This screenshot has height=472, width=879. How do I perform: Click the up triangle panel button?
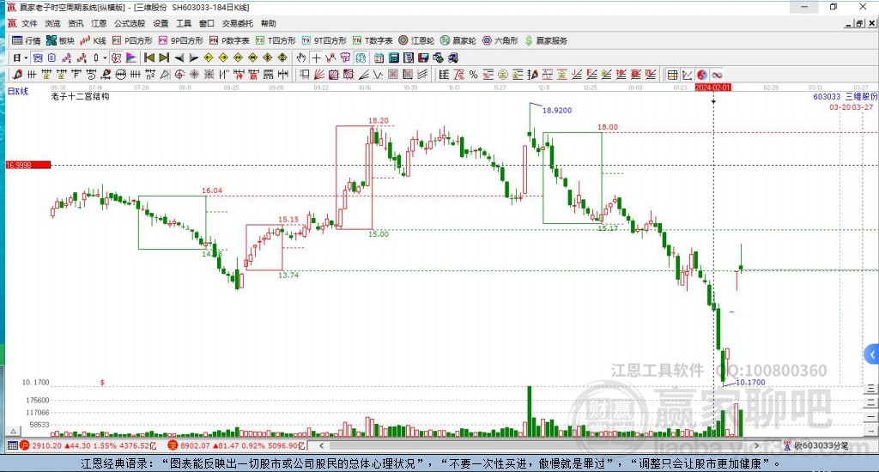coord(13,431)
